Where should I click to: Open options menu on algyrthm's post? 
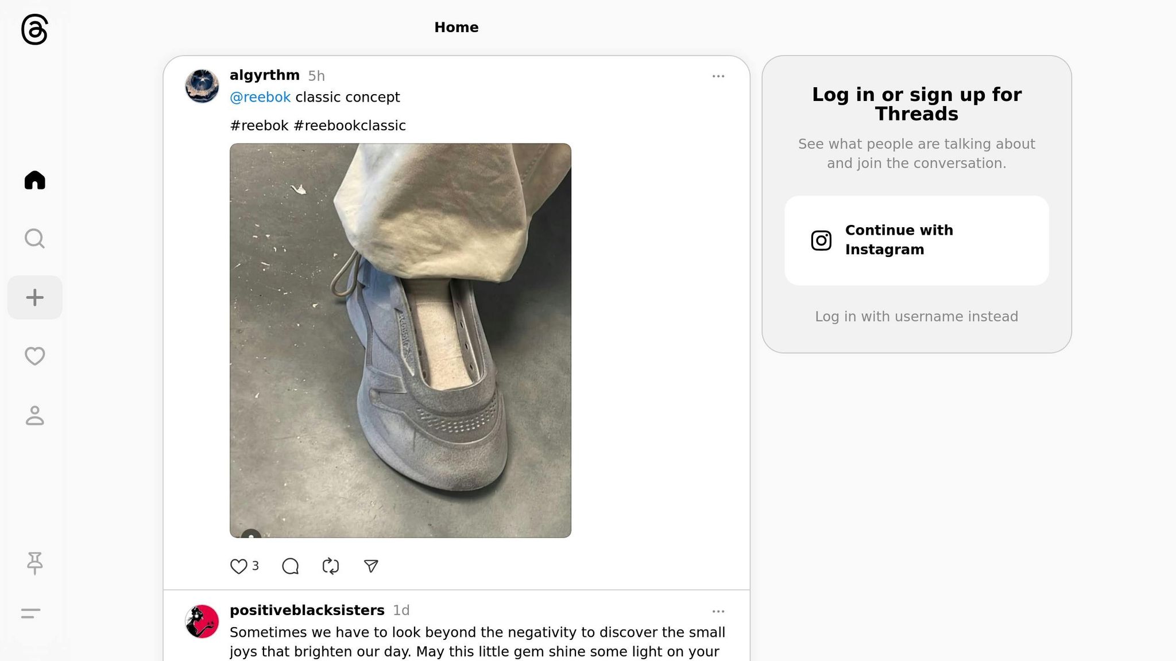click(718, 76)
